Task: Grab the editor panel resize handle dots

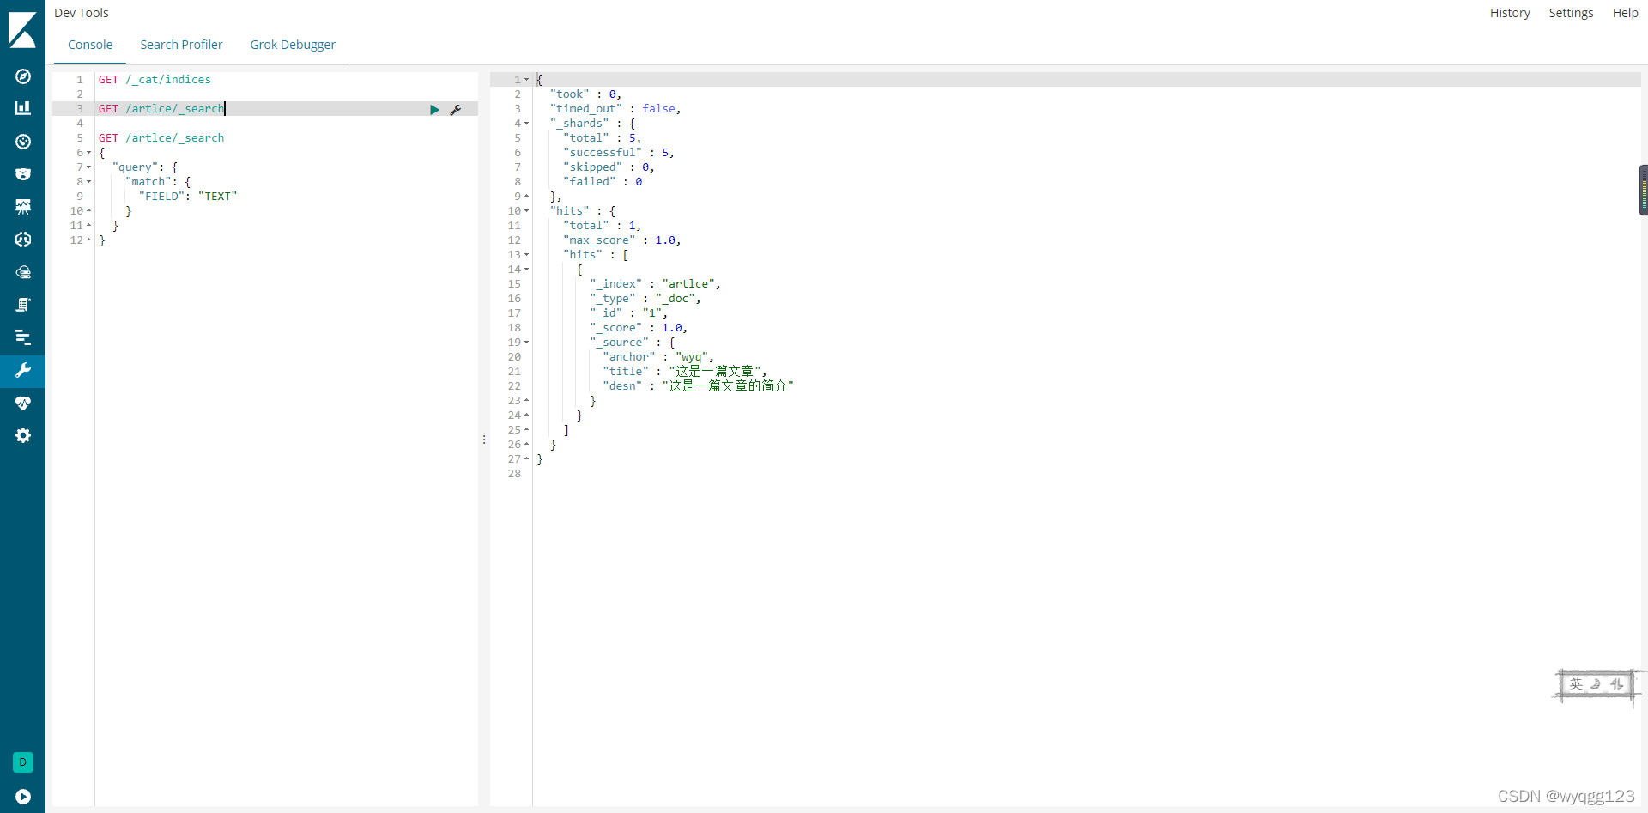Action: (484, 440)
